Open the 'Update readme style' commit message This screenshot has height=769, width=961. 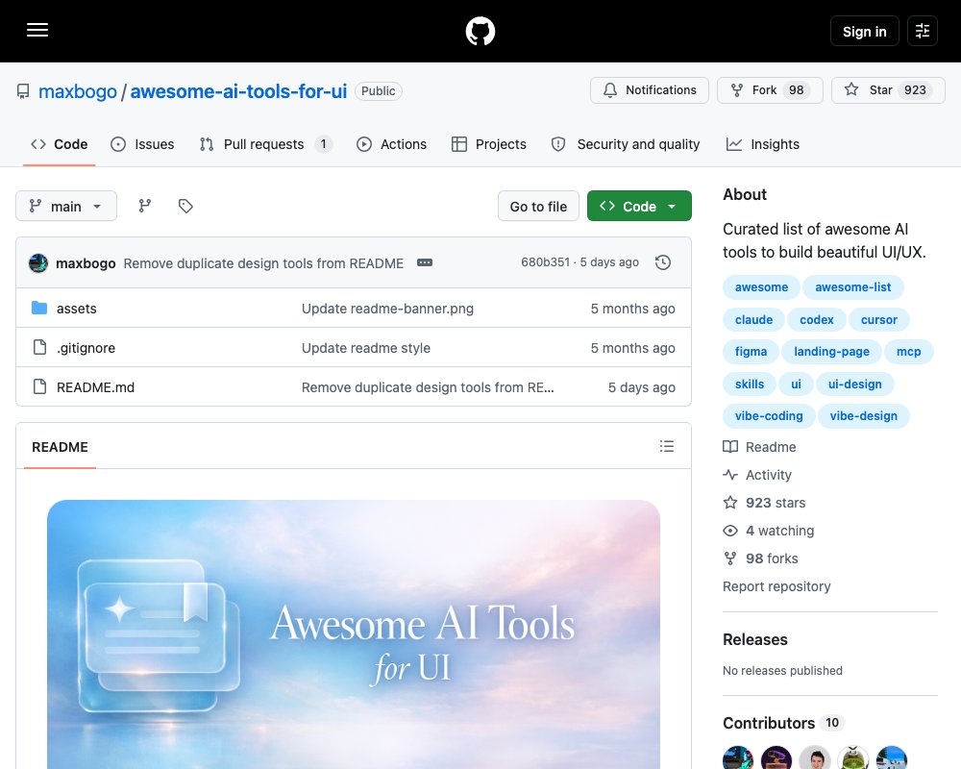coord(366,348)
